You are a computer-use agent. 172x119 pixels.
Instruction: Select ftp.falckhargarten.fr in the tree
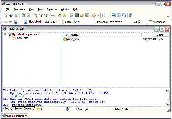pos(26,34)
